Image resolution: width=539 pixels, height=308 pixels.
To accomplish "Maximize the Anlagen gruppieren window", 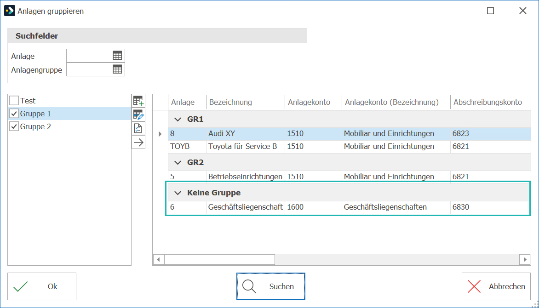I will [x=491, y=11].
